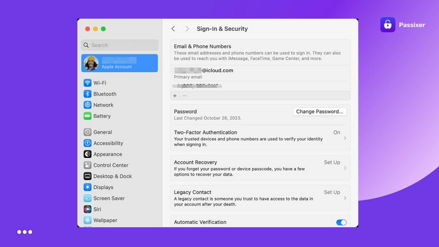Image resolution: width=439 pixels, height=247 pixels.
Task: Focus the Search field
Action: (120, 45)
